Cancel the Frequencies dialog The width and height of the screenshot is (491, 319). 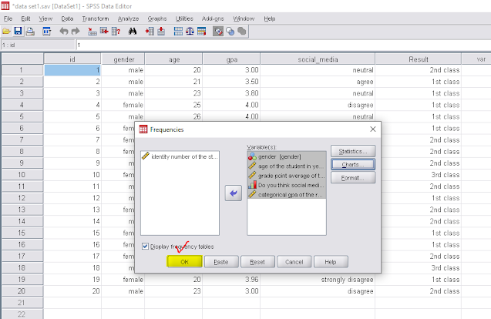coord(294,262)
